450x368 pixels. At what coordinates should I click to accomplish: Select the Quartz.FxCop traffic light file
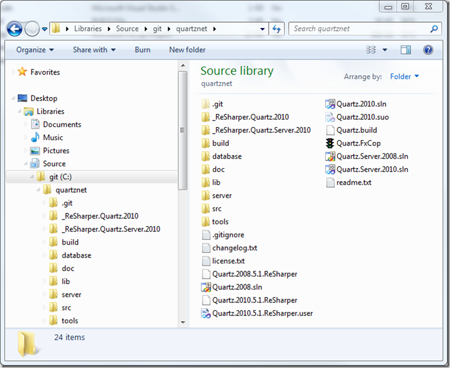pyautogui.click(x=329, y=143)
